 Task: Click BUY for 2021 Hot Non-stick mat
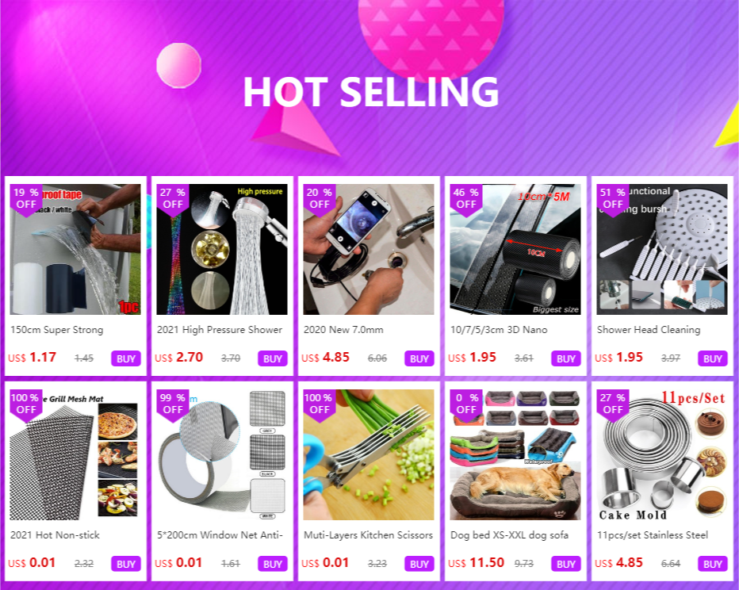[126, 564]
